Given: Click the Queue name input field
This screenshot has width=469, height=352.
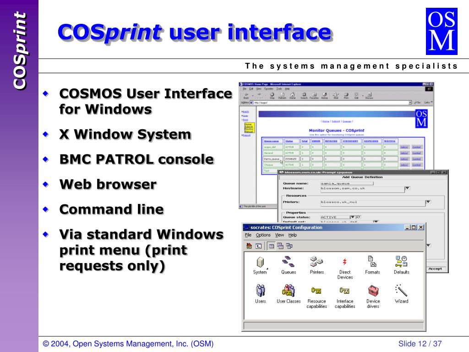Looking at the screenshot, I should [x=347, y=183].
